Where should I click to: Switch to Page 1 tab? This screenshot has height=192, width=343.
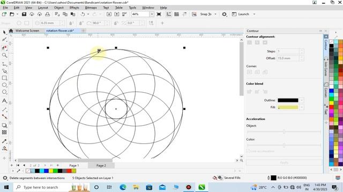[x=74, y=165]
